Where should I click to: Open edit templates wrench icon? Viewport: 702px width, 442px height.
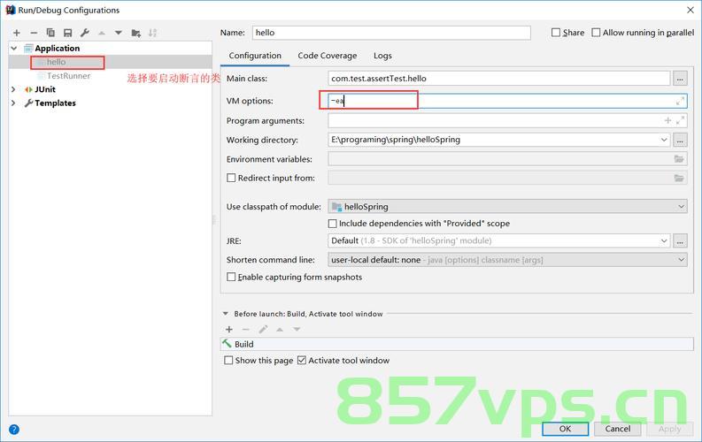click(85, 33)
